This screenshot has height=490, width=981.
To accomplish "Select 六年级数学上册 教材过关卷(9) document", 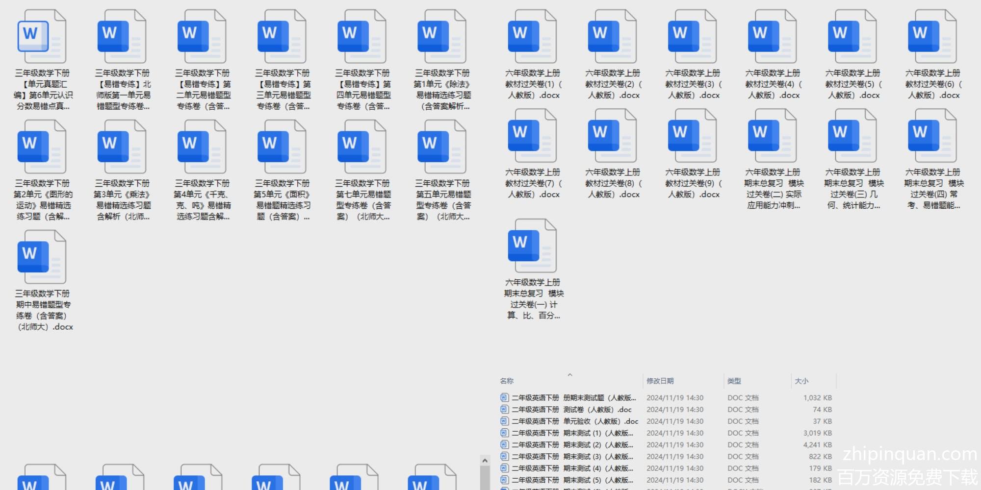I will click(x=692, y=136).
